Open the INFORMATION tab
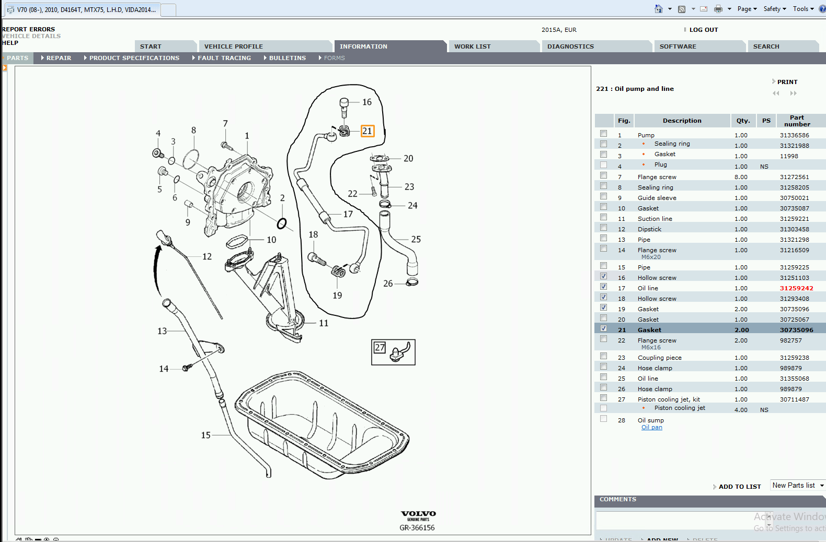 (390, 46)
